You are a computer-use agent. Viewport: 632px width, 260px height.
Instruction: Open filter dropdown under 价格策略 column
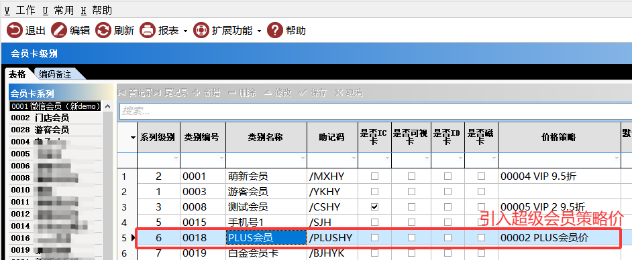tap(617, 159)
